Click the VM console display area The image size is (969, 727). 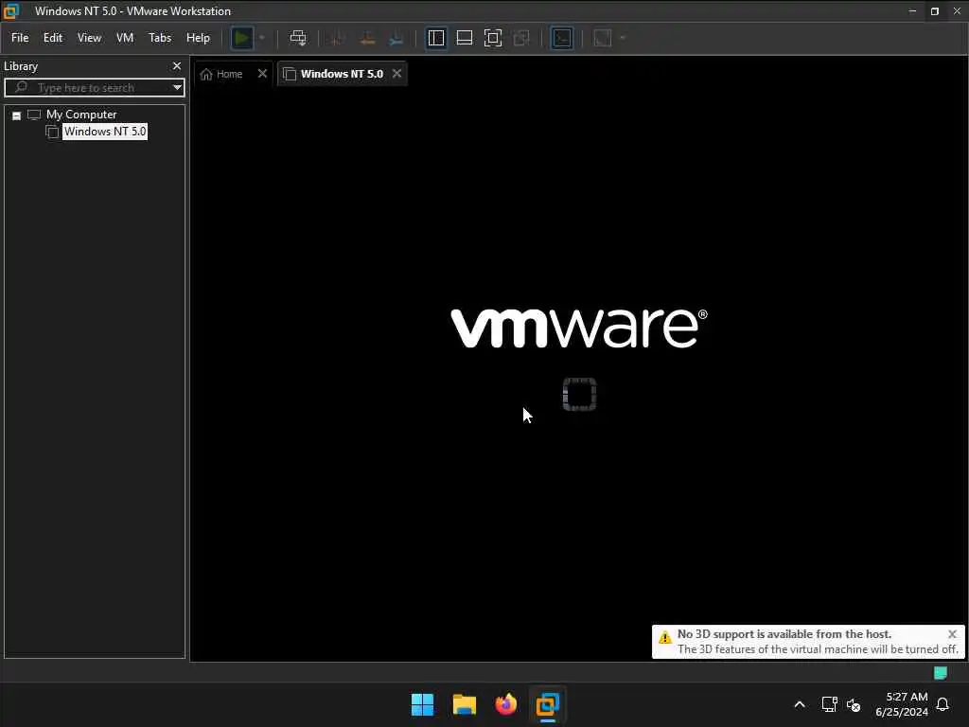pyautogui.click(x=579, y=374)
